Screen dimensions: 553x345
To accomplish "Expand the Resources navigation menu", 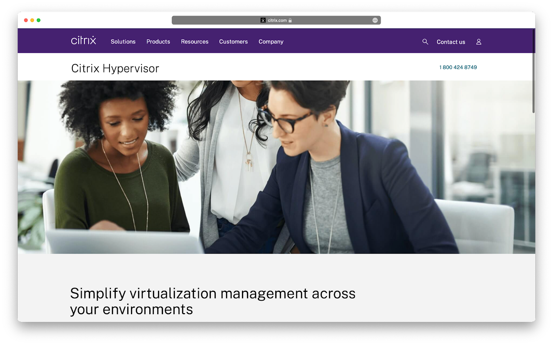I will (x=195, y=41).
